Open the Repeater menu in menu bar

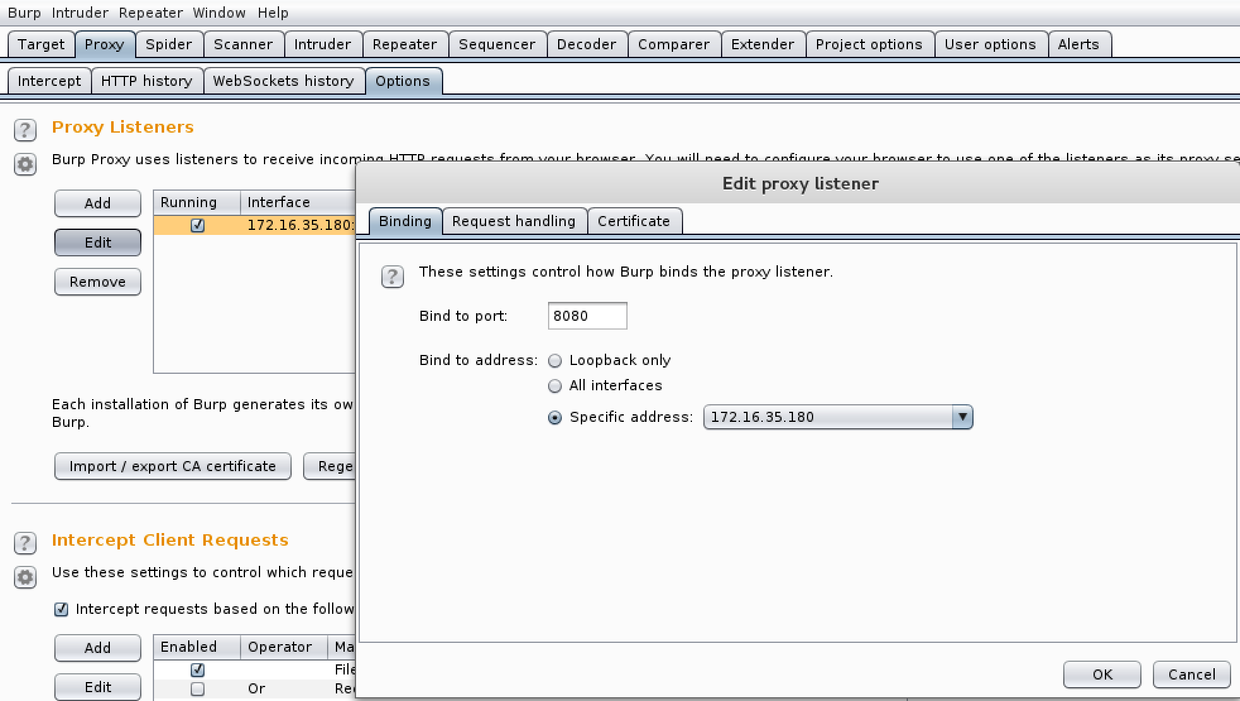pyautogui.click(x=151, y=13)
